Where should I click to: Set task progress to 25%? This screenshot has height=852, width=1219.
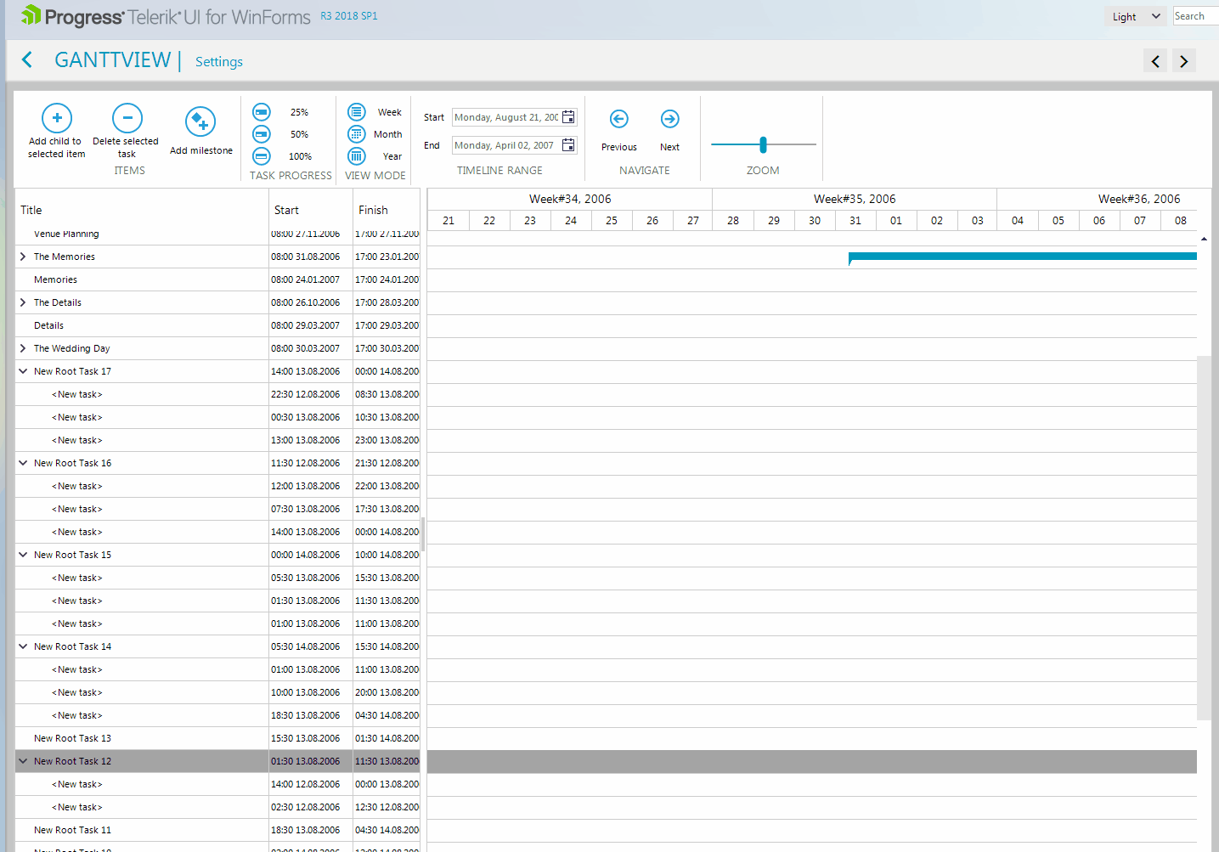(262, 112)
